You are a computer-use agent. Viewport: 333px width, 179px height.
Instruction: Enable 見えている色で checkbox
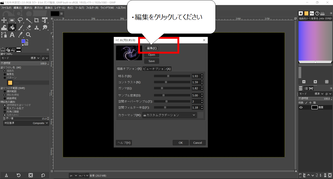pyautogui.click(x=5, y=108)
